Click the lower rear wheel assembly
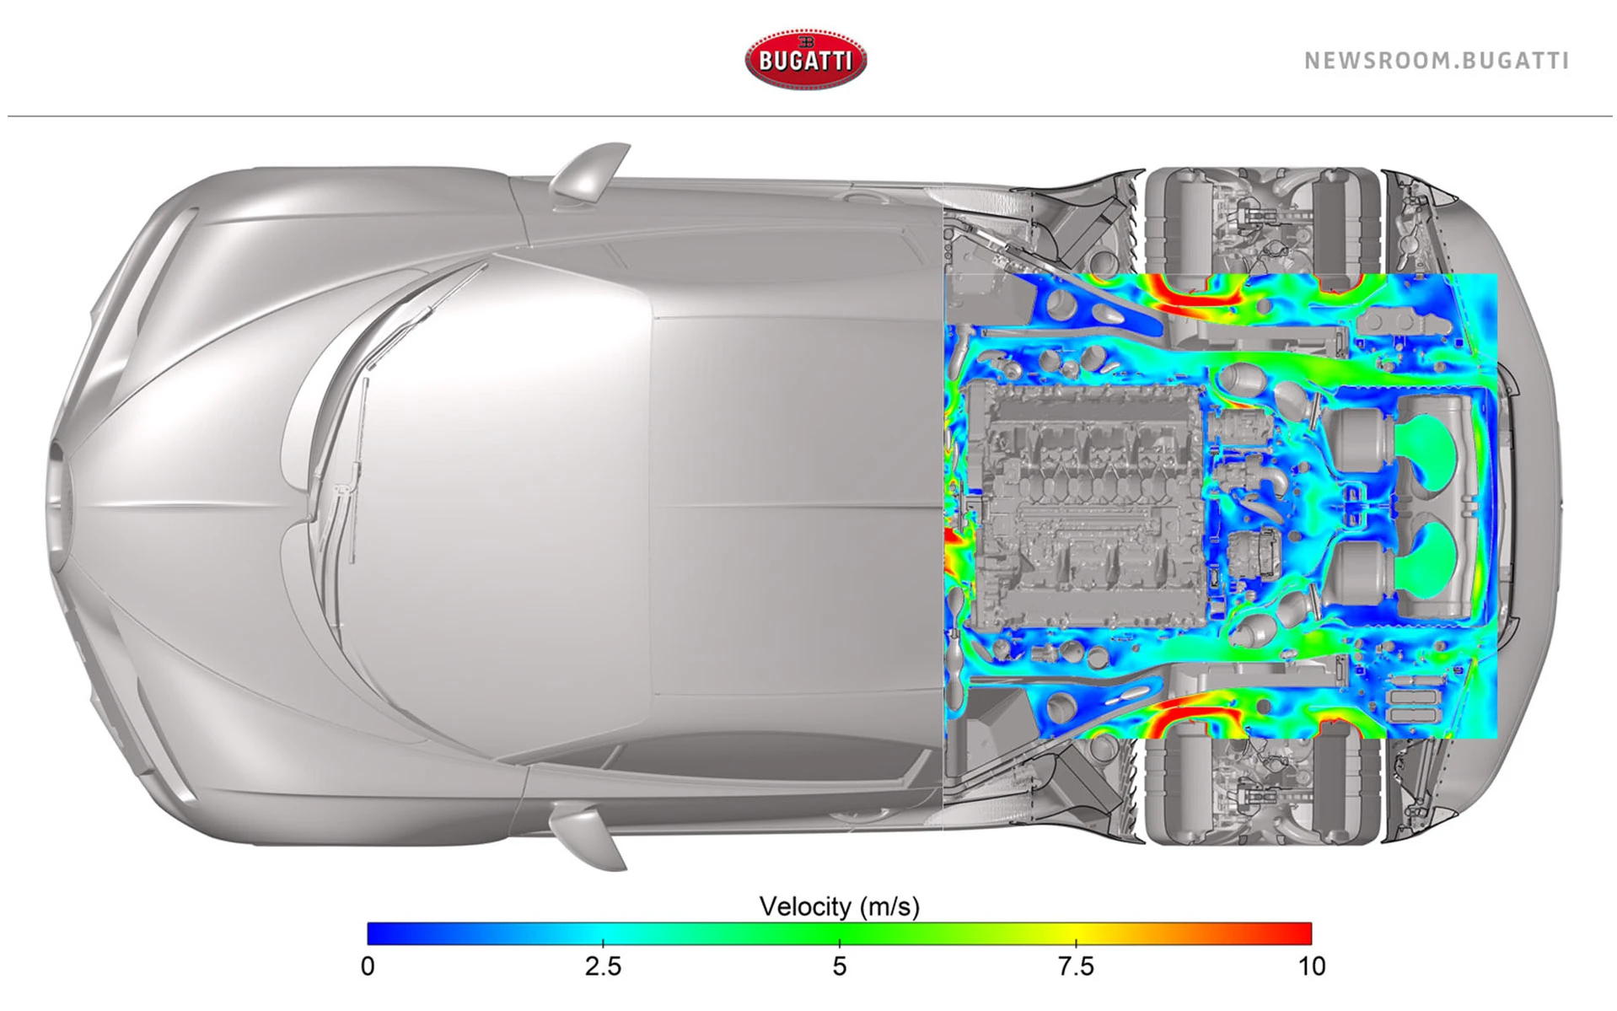Viewport: 1617px width, 1011px height. [x=1260, y=791]
